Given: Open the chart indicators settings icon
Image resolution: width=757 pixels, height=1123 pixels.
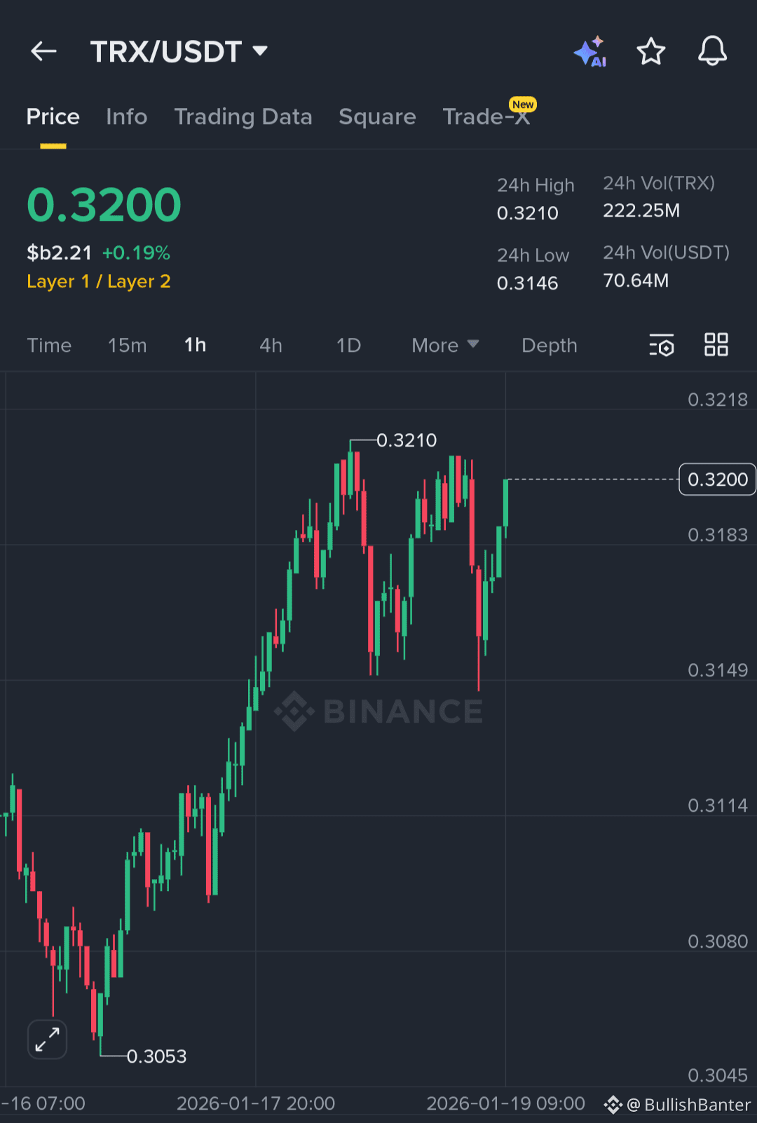Looking at the screenshot, I should pos(661,345).
